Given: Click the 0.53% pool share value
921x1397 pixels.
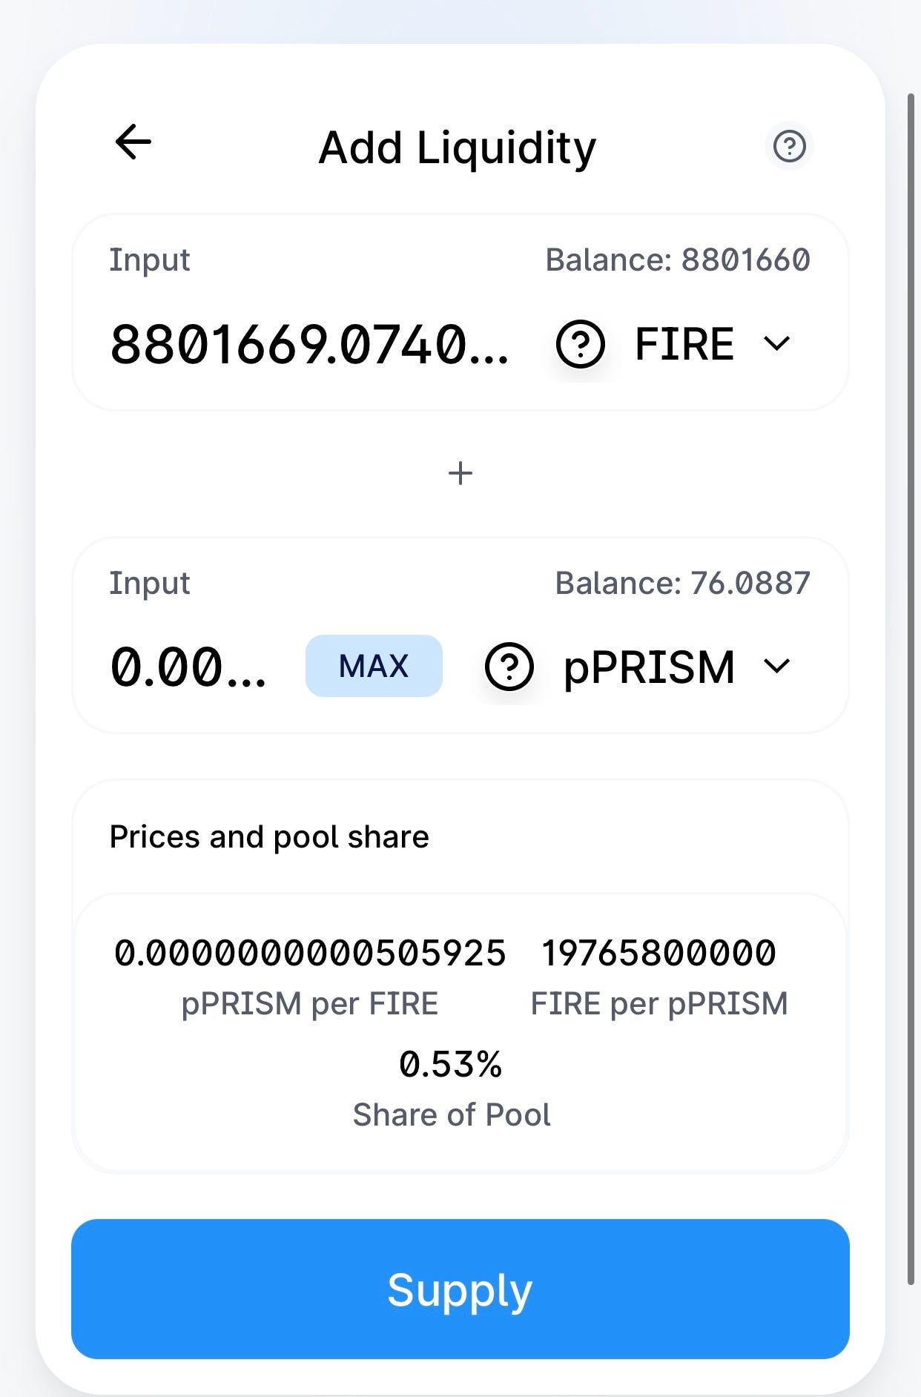Looking at the screenshot, I should click(x=451, y=1064).
